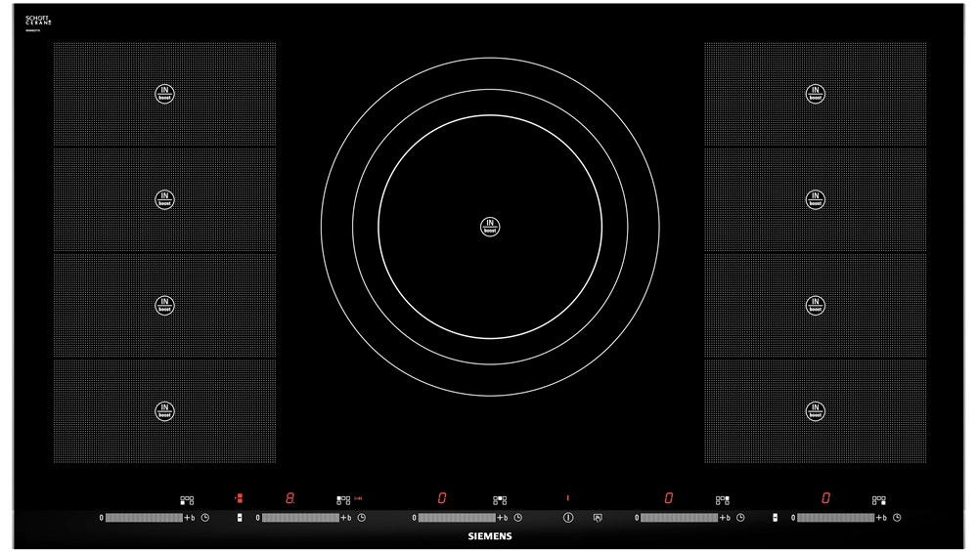Viewport: 978px width, 552px height.
Task: Tap the IN boost symbol in the bottom-right zone
Action: coord(815,411)
